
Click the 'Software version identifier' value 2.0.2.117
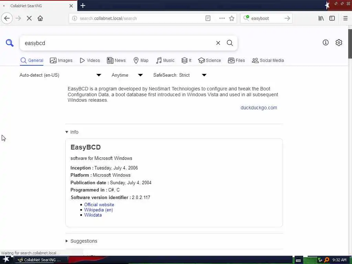coord(141,197)
